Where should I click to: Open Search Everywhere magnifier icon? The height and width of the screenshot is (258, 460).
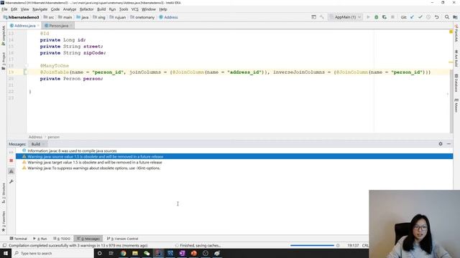point(447,17)
